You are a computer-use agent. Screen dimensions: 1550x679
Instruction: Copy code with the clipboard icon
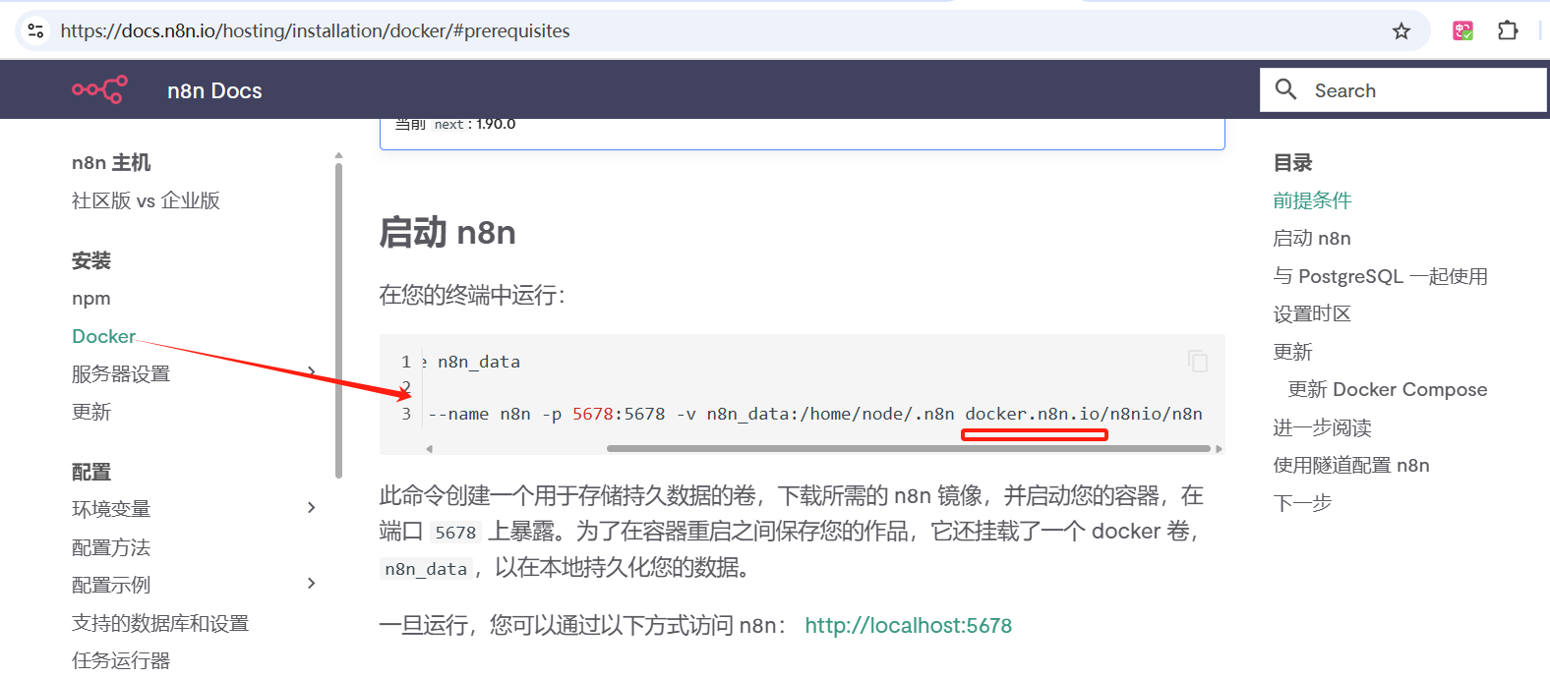pos(1198,361)
